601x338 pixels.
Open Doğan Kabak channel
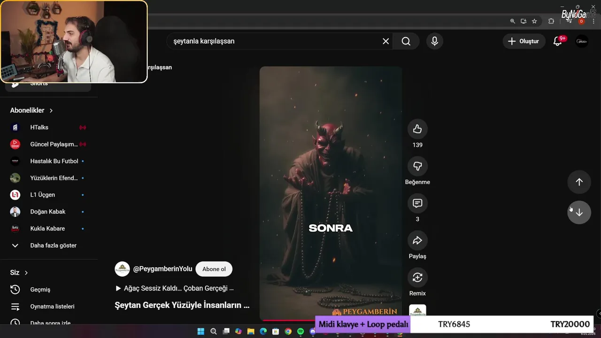(x=49, y=212)
